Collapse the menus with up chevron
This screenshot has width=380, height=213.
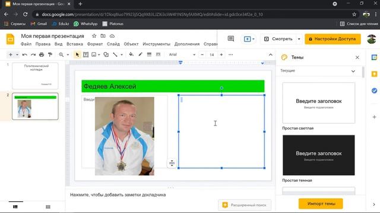(271, 54)
